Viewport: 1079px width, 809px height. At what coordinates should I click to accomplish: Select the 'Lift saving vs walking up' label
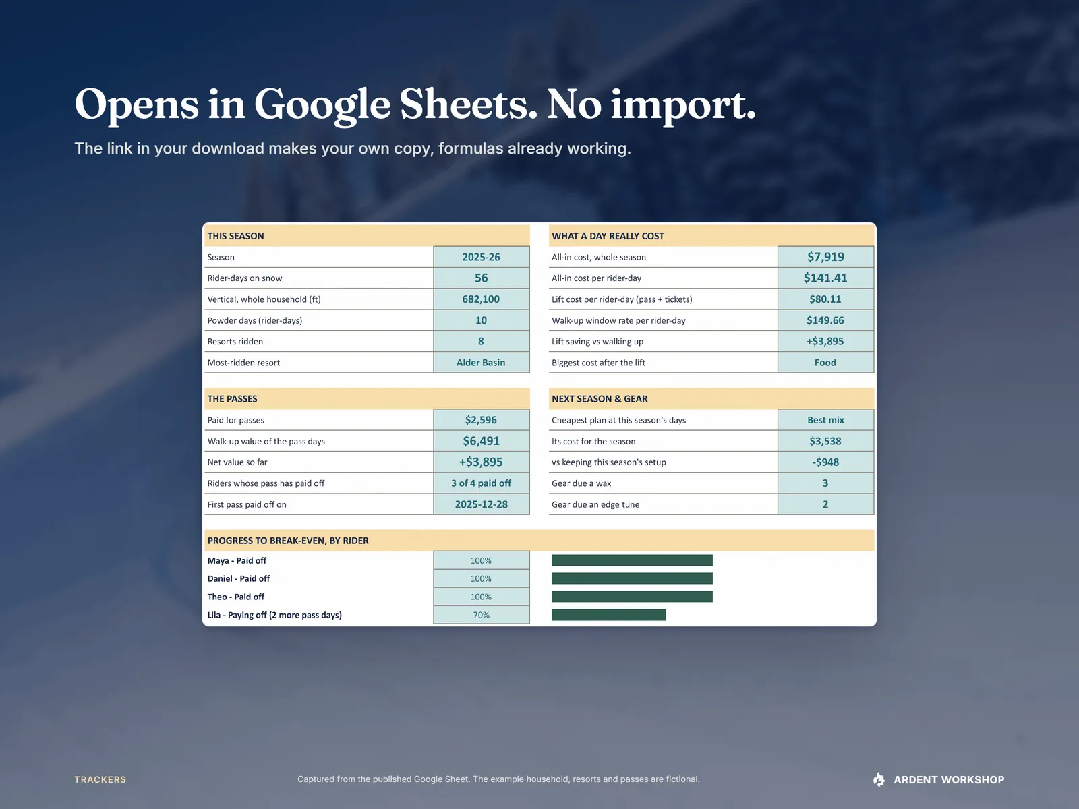click(x=597, y=342)
